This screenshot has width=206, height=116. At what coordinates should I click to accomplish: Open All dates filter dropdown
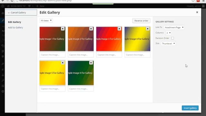(x=46, y=21)
